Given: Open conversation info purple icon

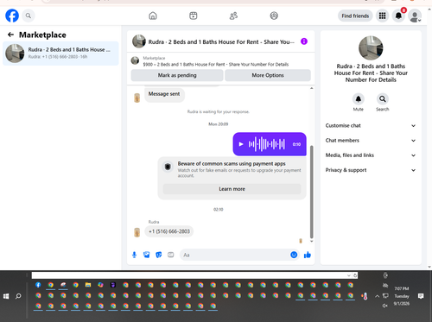Looking at the screenshot, I should (x=304, y=41).
